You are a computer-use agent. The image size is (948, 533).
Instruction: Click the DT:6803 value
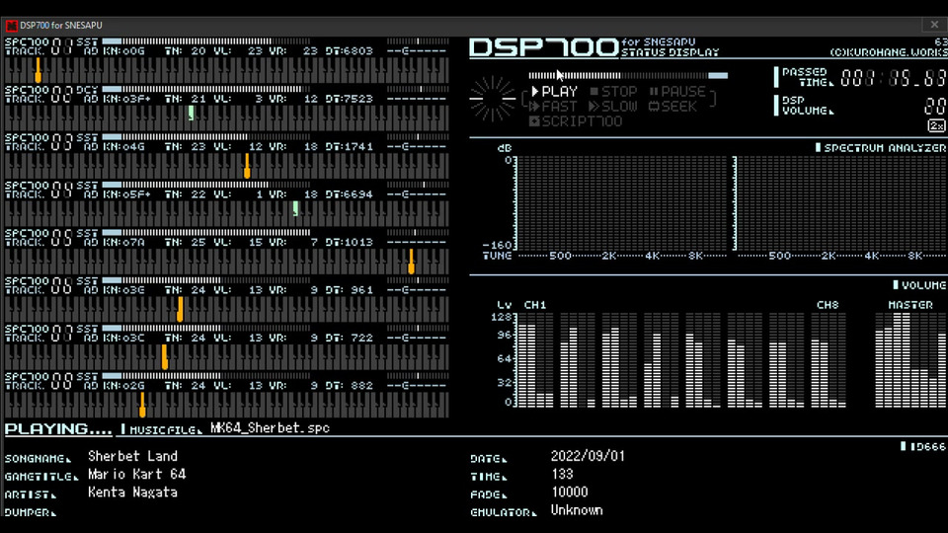pos(349,51)
